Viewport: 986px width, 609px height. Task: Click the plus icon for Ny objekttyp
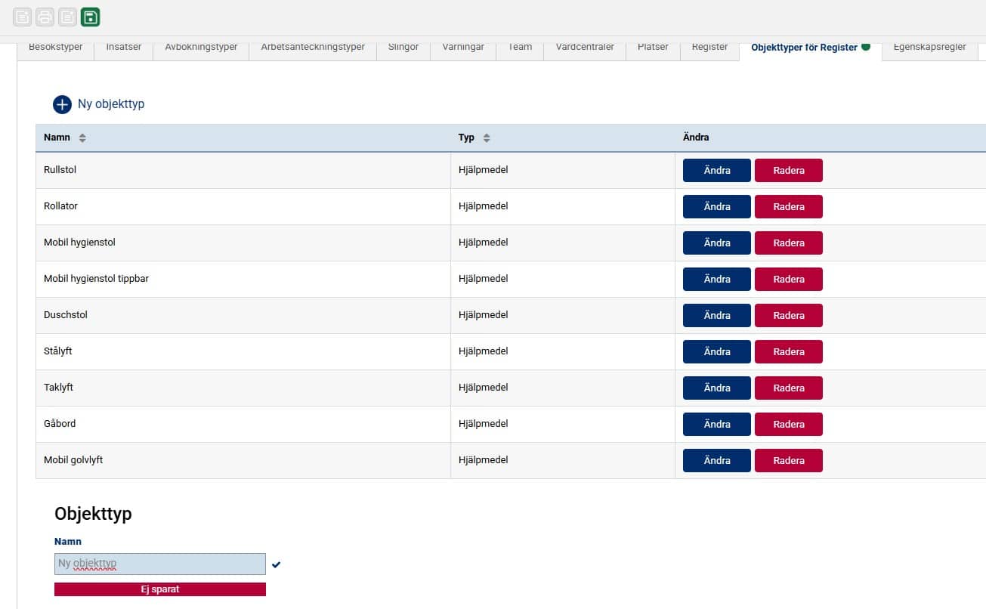[62, 104]
